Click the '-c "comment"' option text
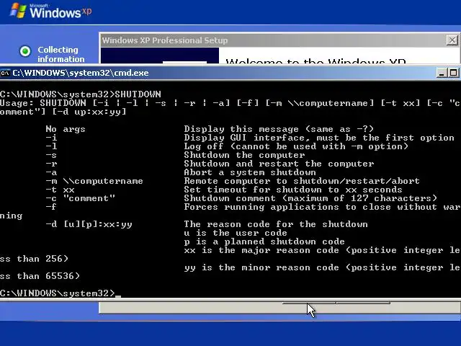The height and width of the screenshot is (346, 461). tap(80, 198)
